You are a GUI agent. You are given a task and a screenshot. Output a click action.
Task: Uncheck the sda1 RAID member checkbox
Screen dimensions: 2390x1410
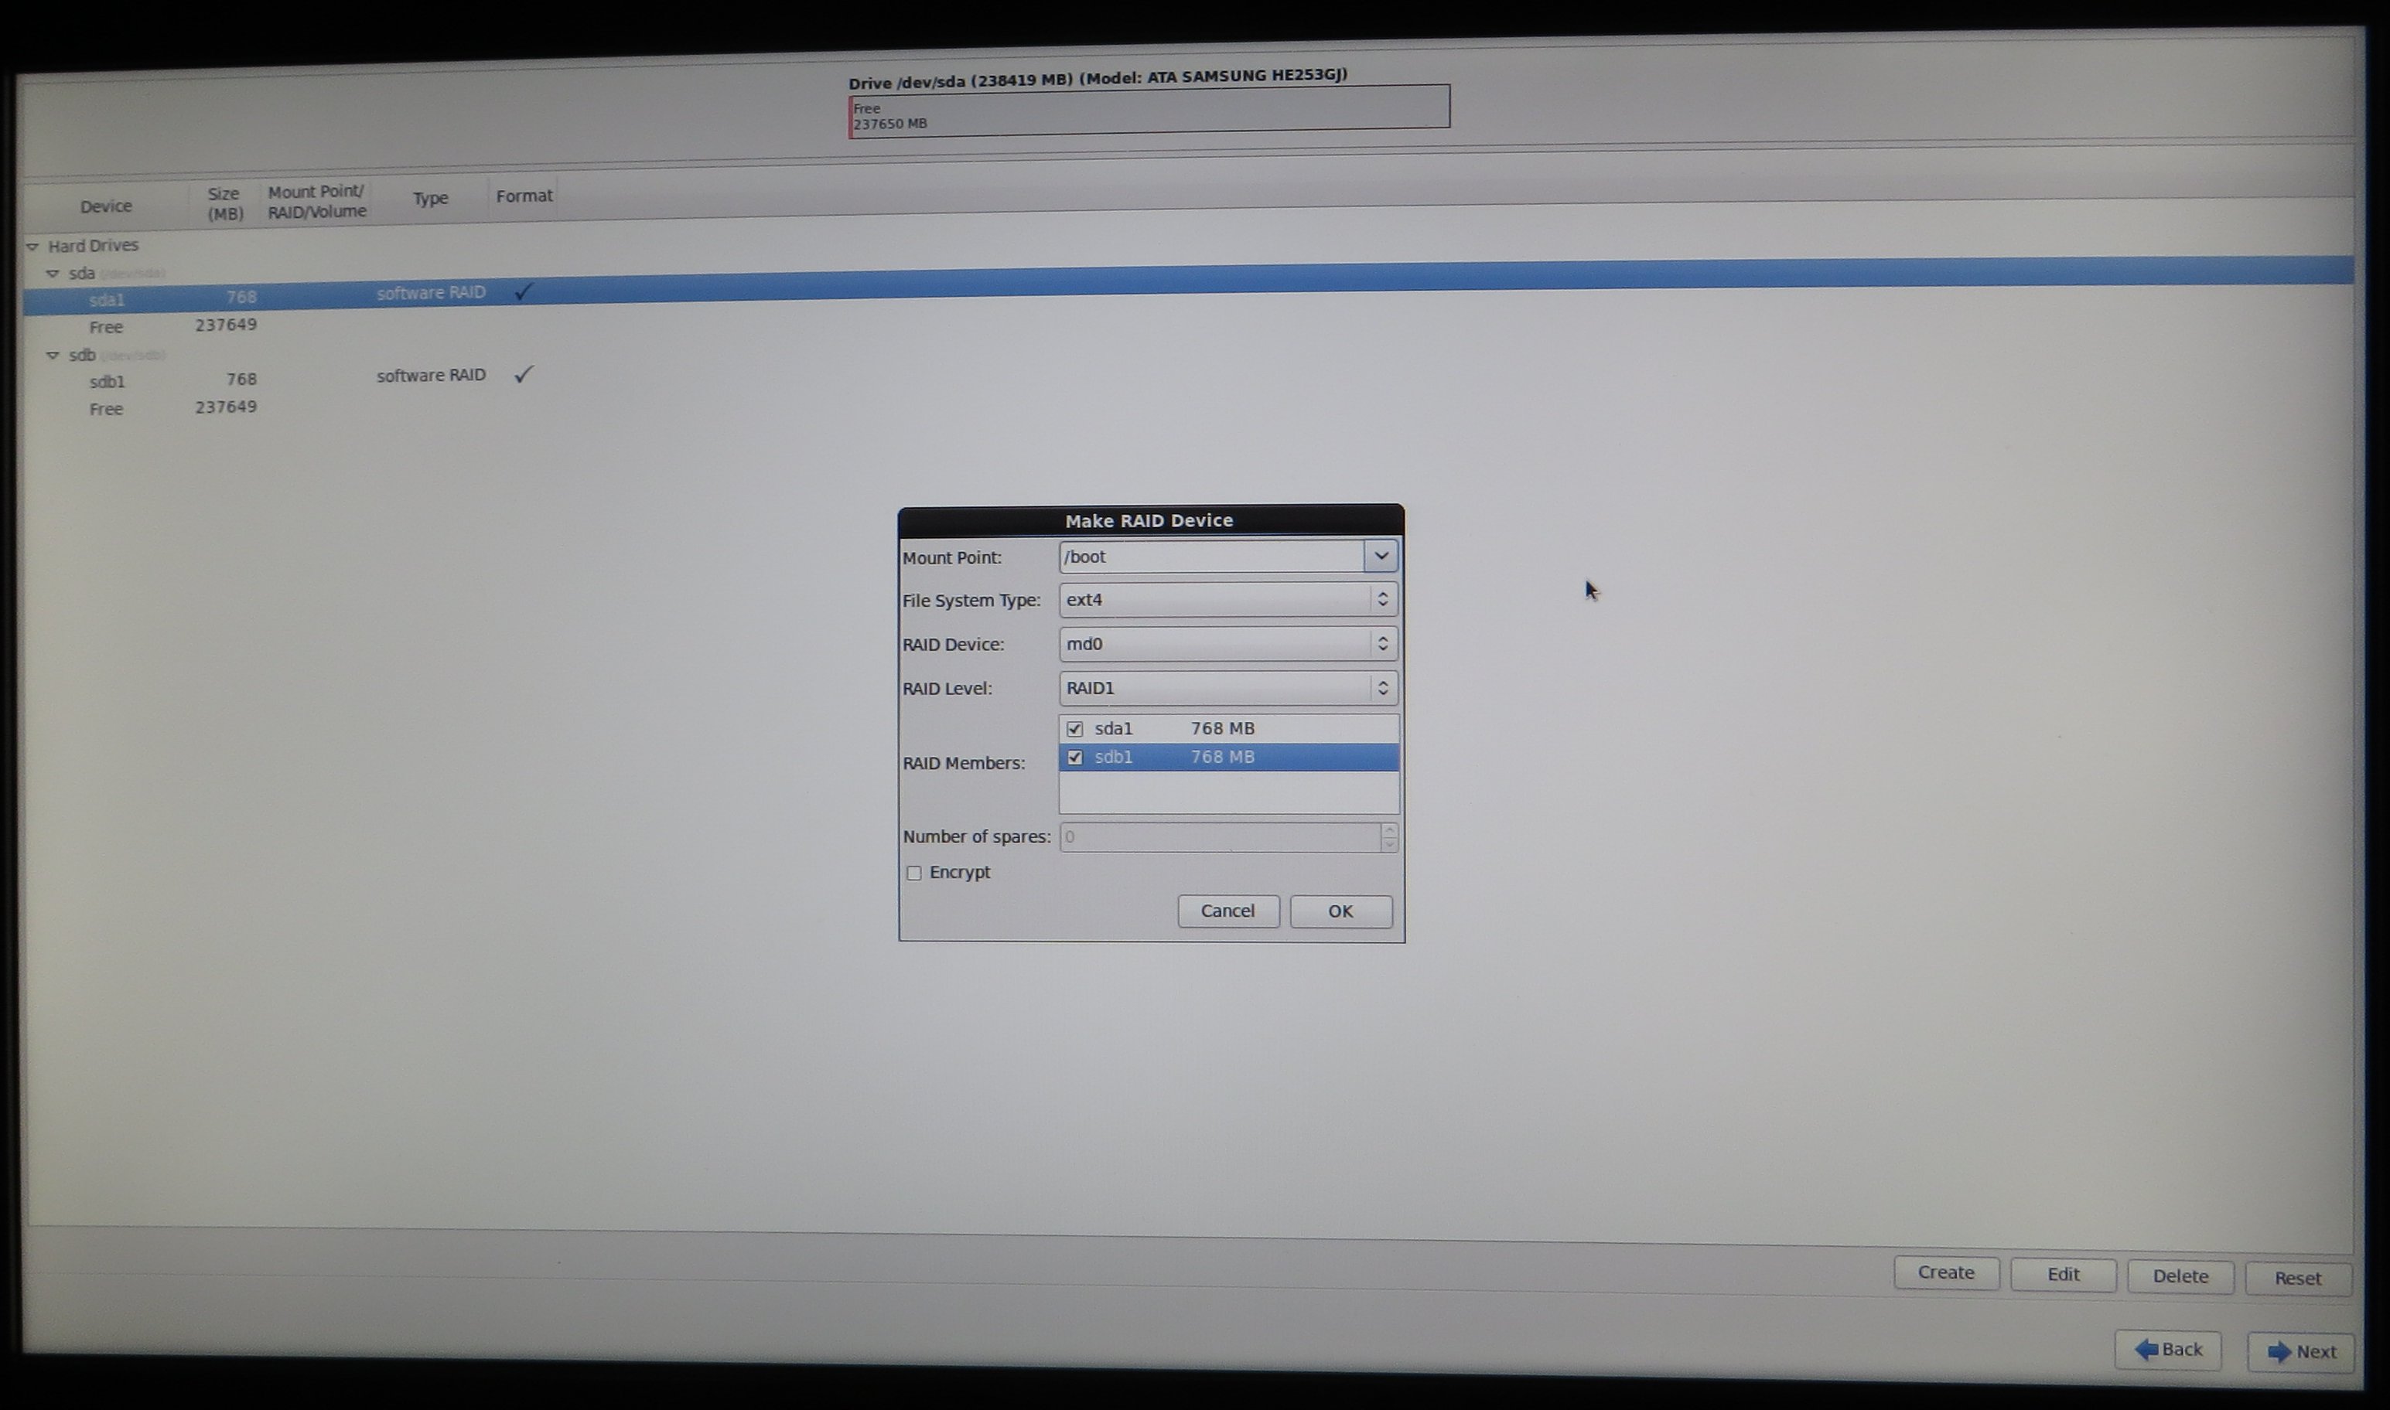point(1074,729)
